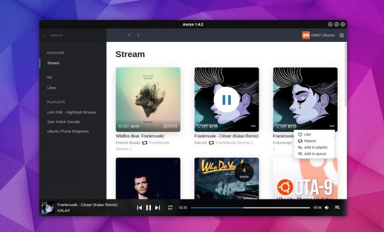
Task: Go forward with the right arrow
Action: tap(138, 35)
